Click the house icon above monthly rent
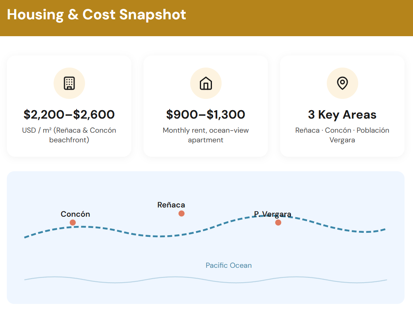The height and width of the screenshot is (314, 413). pos(206,83)
